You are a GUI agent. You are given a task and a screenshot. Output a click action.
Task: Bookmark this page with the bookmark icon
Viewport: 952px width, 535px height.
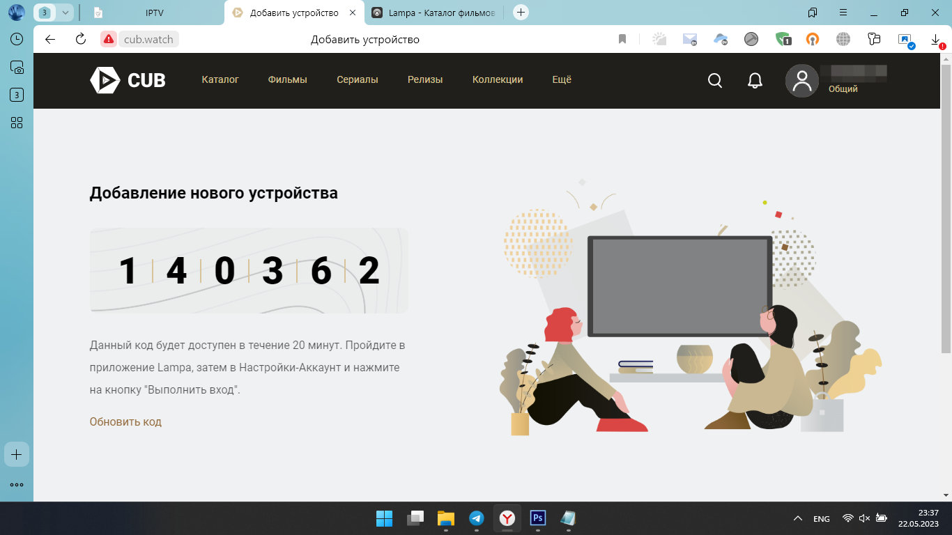pyautogui.click(x=622, y=39)
